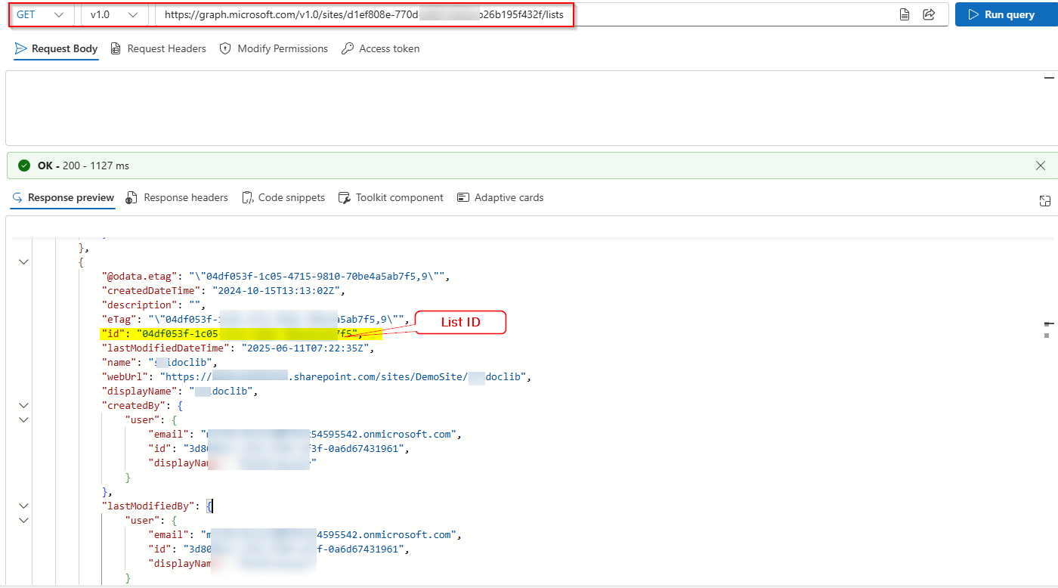Screen dimensions: 1058x588
Task: Click the green success checkmark on the status bar
Action: tap(24, 166)
